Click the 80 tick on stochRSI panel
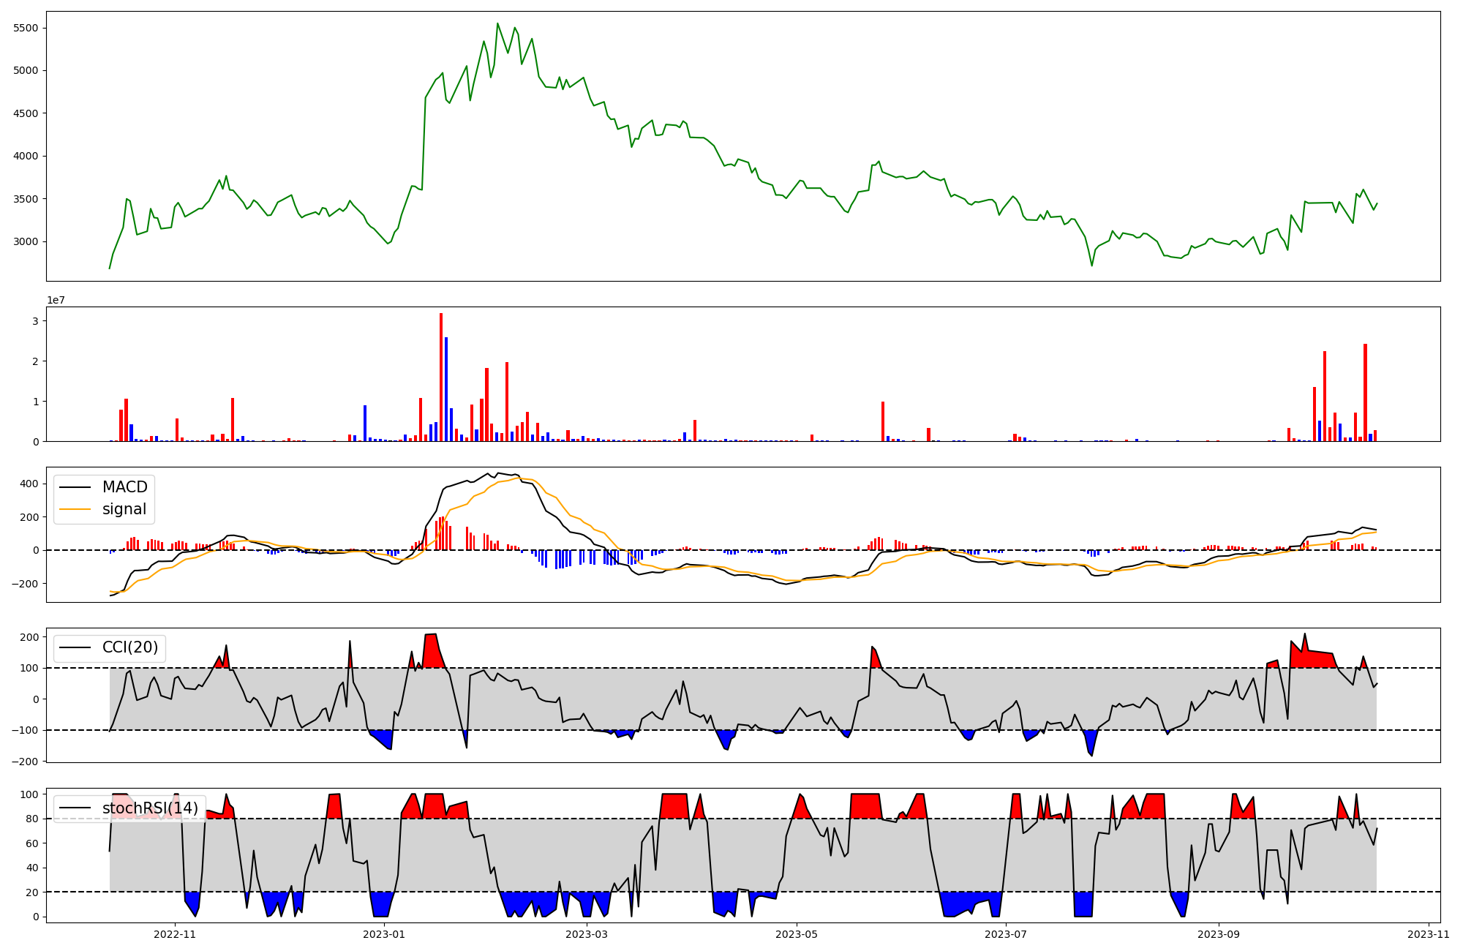Image resolution: width=1463 pixels, height=951 pixels. coord(31,819)
